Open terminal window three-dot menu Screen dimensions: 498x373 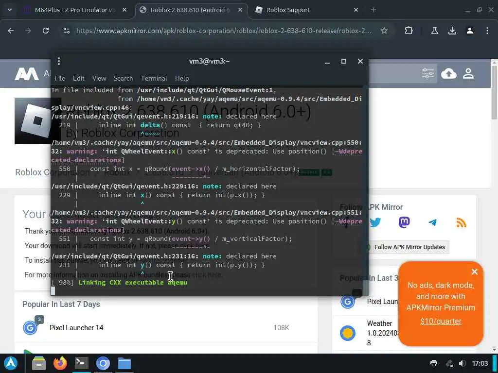point(59,61)
